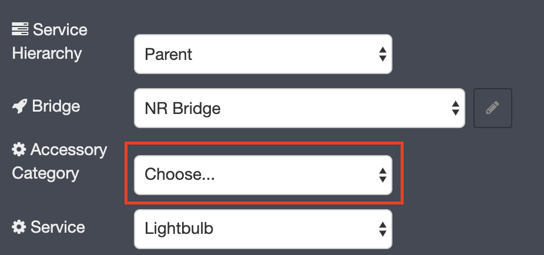Click the up-down arrows on the Choose... select
544x255 pixels.
pyautogui.click(x=382, y=175)
